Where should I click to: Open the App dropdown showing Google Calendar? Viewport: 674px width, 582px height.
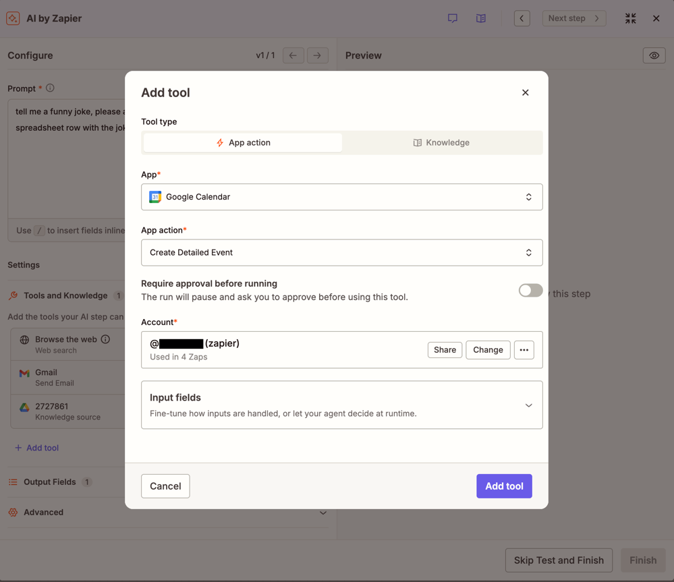(x=342, y=197)
